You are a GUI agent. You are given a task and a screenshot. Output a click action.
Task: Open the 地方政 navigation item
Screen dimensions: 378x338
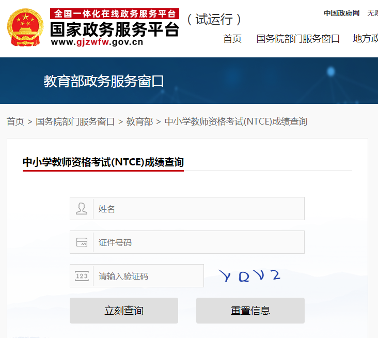pos(365,39)
